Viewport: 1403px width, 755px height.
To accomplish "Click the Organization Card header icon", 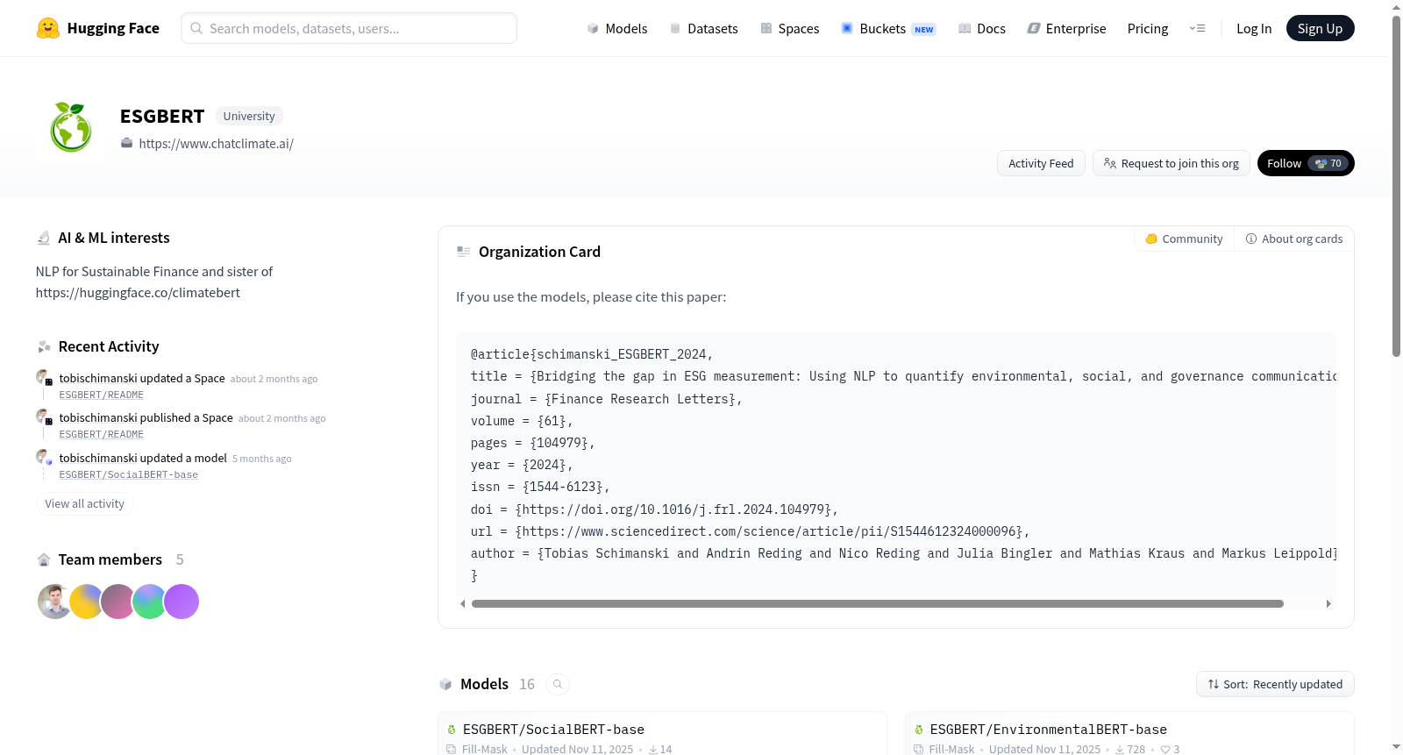I will pos(464,252).
